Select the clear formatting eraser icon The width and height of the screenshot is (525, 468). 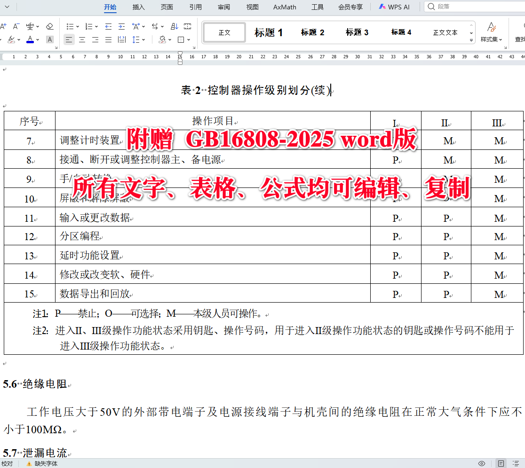click(x=49, y=26)
